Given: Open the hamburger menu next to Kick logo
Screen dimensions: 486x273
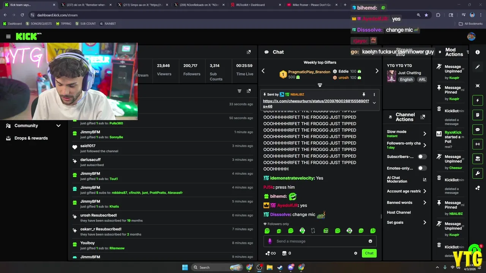Looking at the screenshot, I should click(x=8, y=36).
